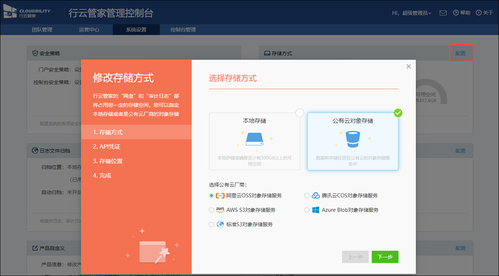Click the green 下一步 button
Image resolution: width=499 pixels, height=276 pixels.
pos(385,257)
